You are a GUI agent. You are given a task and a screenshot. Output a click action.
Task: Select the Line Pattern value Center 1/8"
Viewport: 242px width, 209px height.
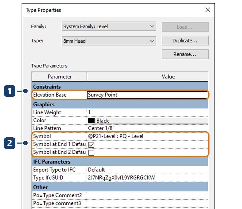147,128
